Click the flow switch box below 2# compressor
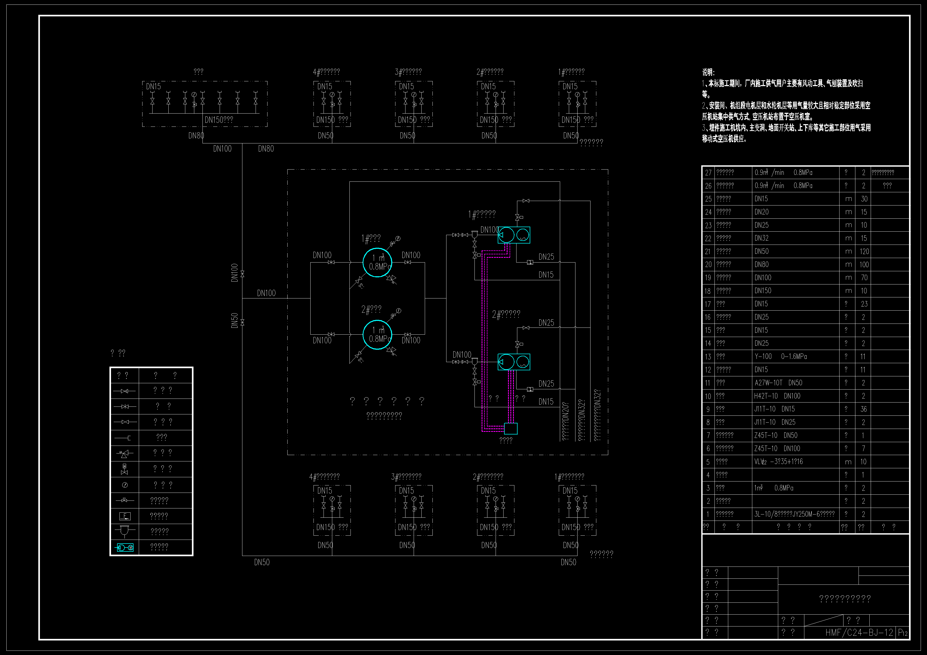This screenshot has height=655, width=927. (530, 390)
